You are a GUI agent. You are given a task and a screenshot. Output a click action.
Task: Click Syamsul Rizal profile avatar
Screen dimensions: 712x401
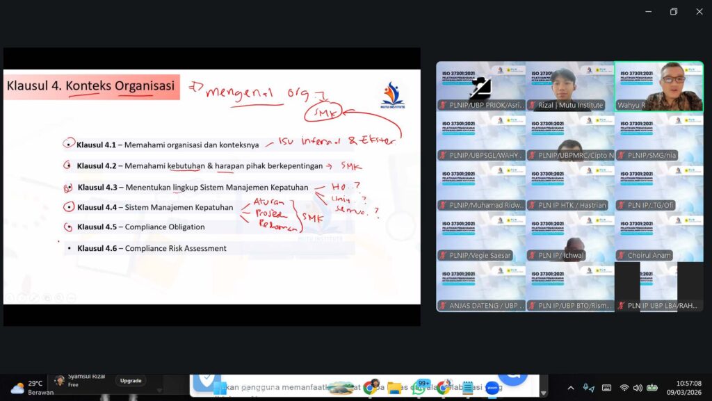pyautogui.click(x=60, y=381)
